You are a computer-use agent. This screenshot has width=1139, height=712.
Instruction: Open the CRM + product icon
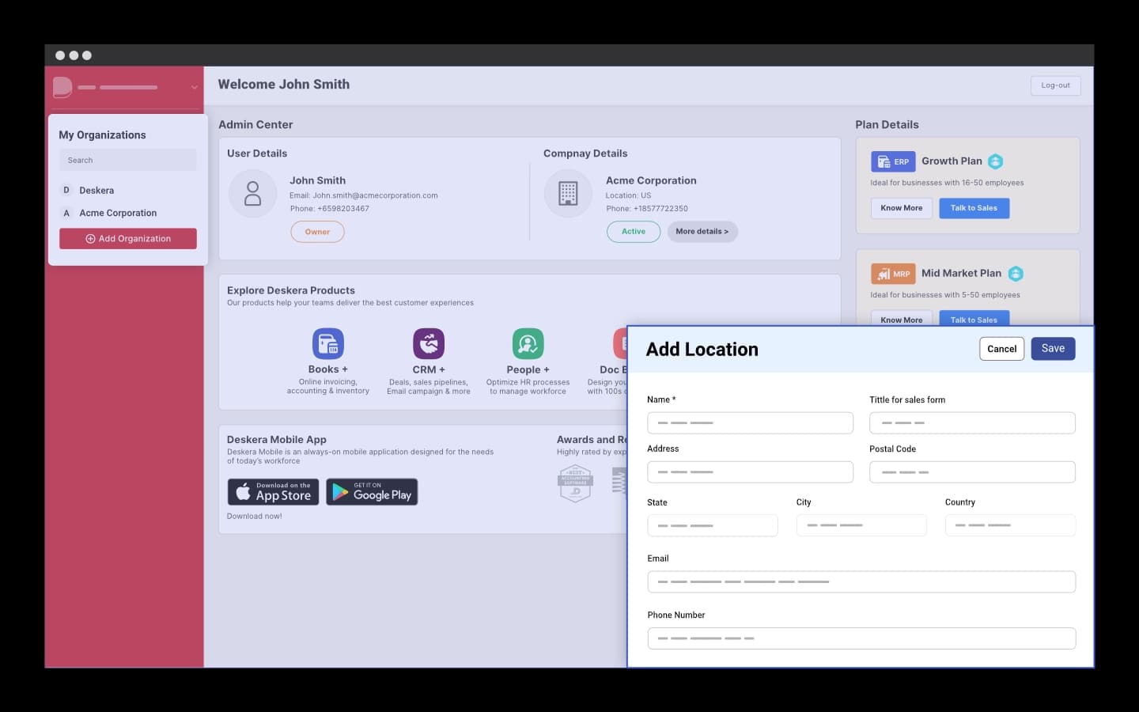[428, 344]
